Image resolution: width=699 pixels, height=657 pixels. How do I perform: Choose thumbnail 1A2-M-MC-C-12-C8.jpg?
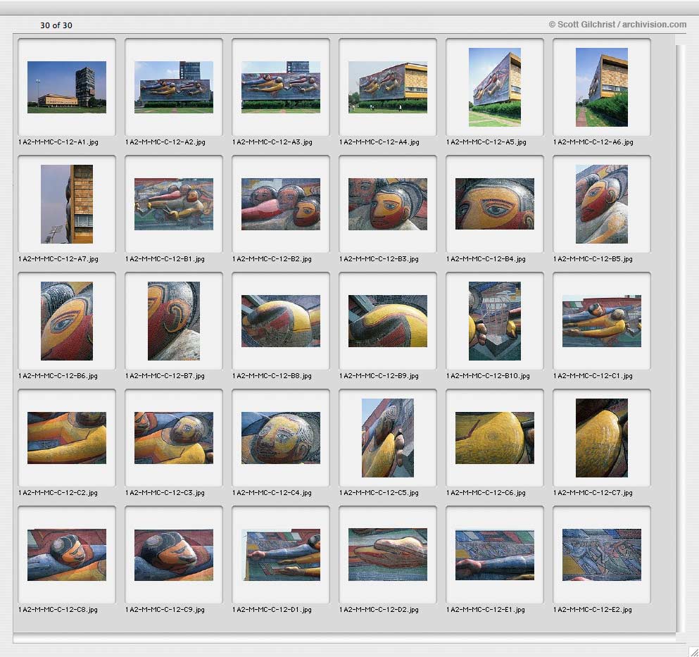pos(67,554)
